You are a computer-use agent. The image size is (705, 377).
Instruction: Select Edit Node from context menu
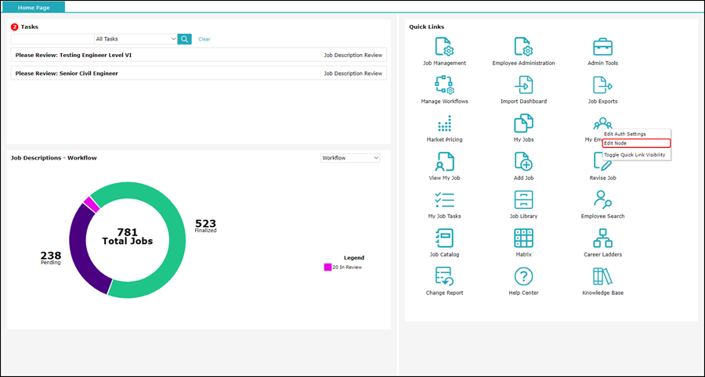(636, 143)
